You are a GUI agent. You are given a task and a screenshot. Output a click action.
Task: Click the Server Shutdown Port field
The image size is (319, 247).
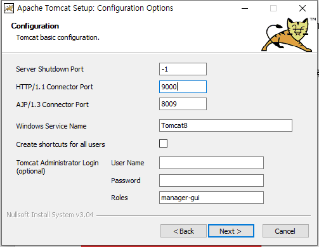(x=183, y=69)
